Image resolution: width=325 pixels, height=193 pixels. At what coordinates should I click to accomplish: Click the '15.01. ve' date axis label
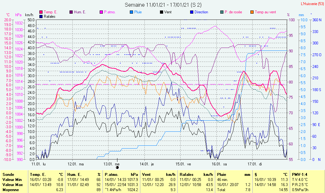click(x=183, y=164)
